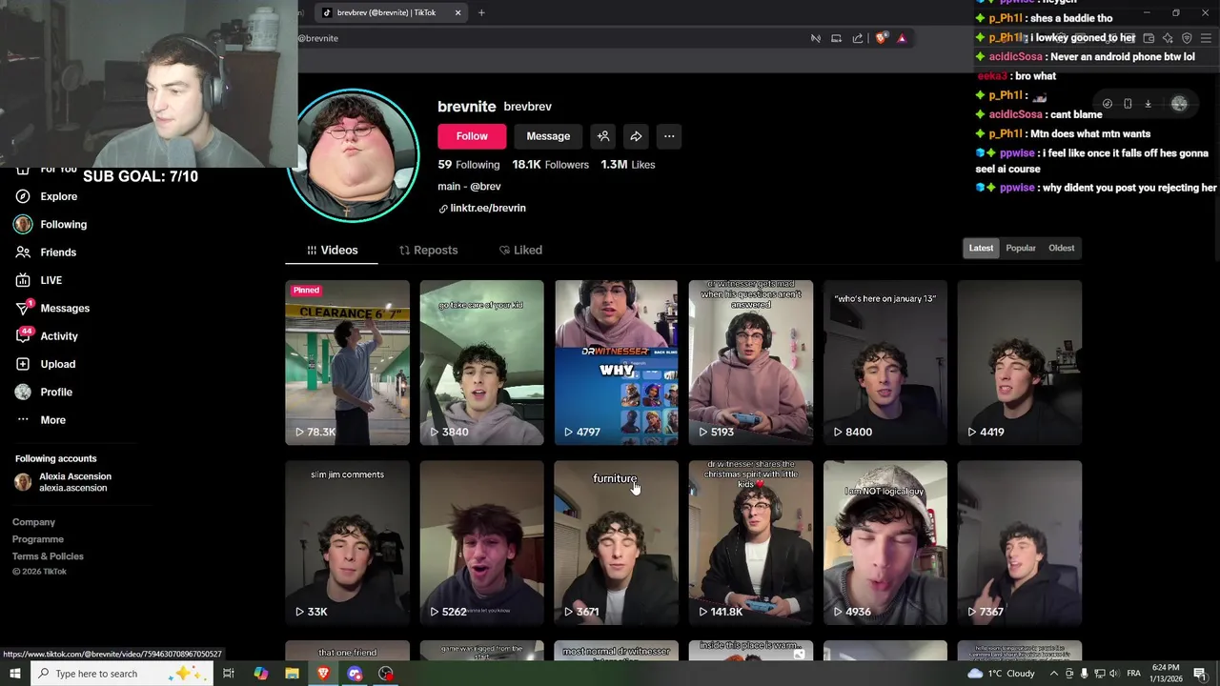The image size is (1220, 686).
Task: Click the share icon in address bar
Action: click(858, 38)
